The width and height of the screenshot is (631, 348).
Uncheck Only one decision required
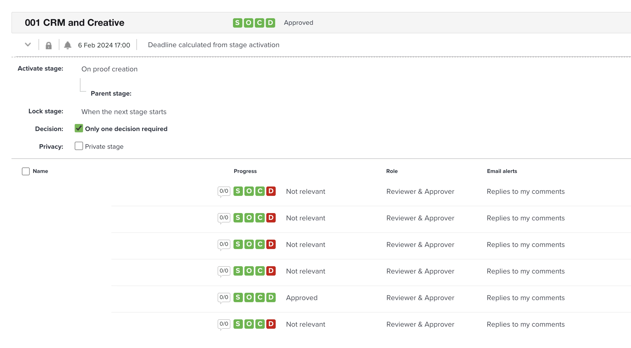pos(79,128)
